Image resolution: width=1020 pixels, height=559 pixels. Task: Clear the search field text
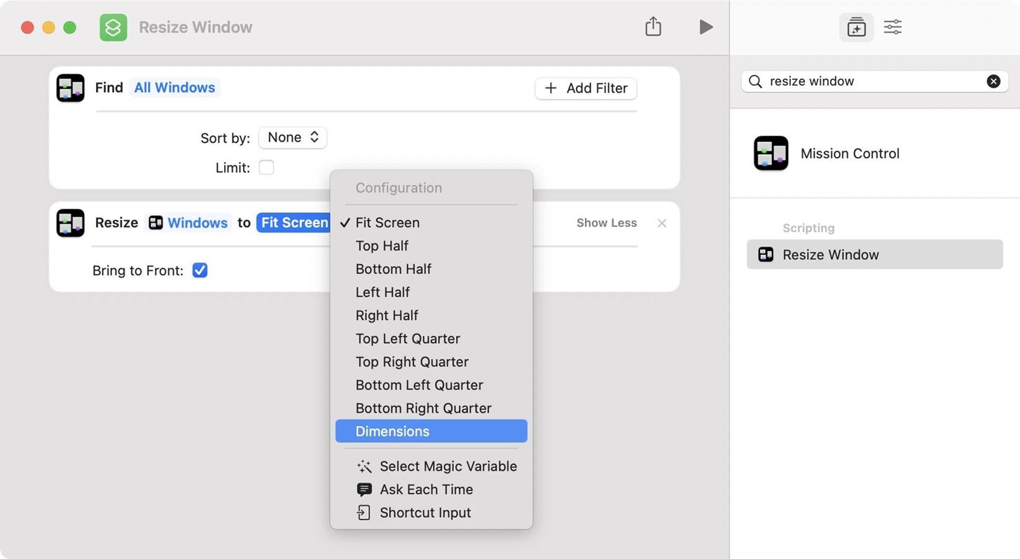[x=993, y=81]
